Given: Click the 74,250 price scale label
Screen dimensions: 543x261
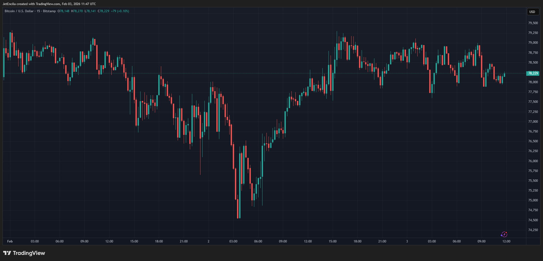Looking at the screenshot, I should click(x=533, y=230).
